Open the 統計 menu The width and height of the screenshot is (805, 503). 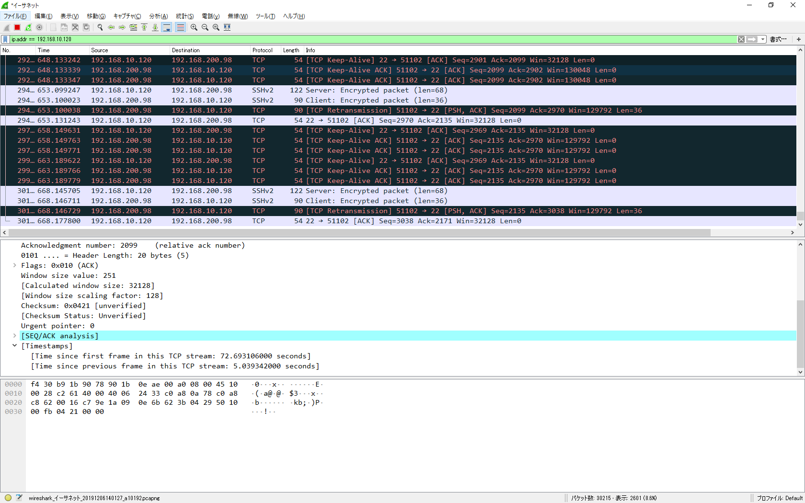click(185, 16)
